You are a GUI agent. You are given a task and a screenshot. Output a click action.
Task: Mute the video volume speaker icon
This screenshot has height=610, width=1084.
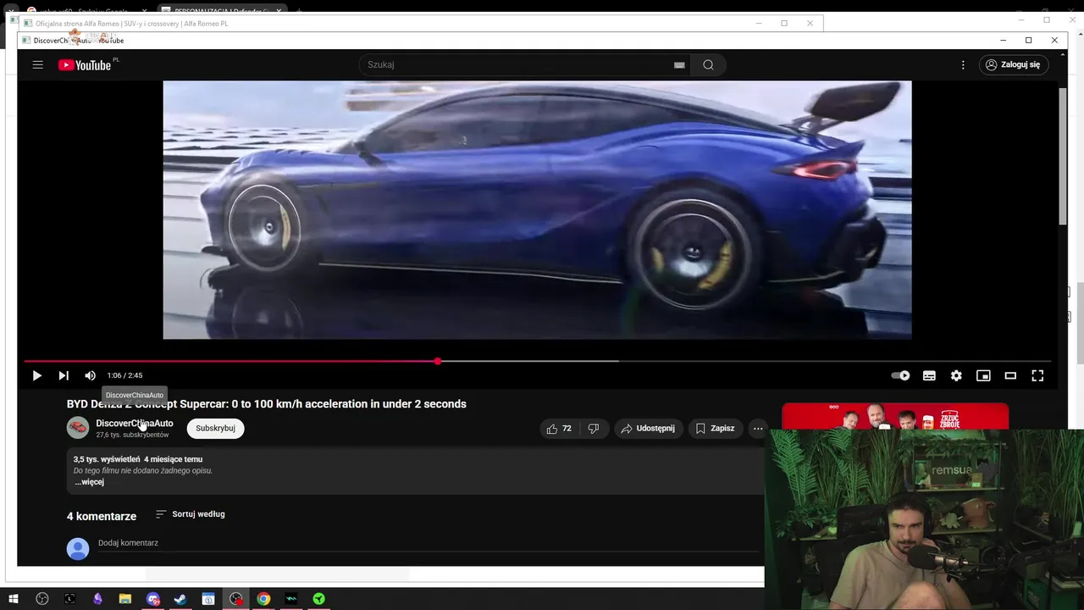[91, 375]
